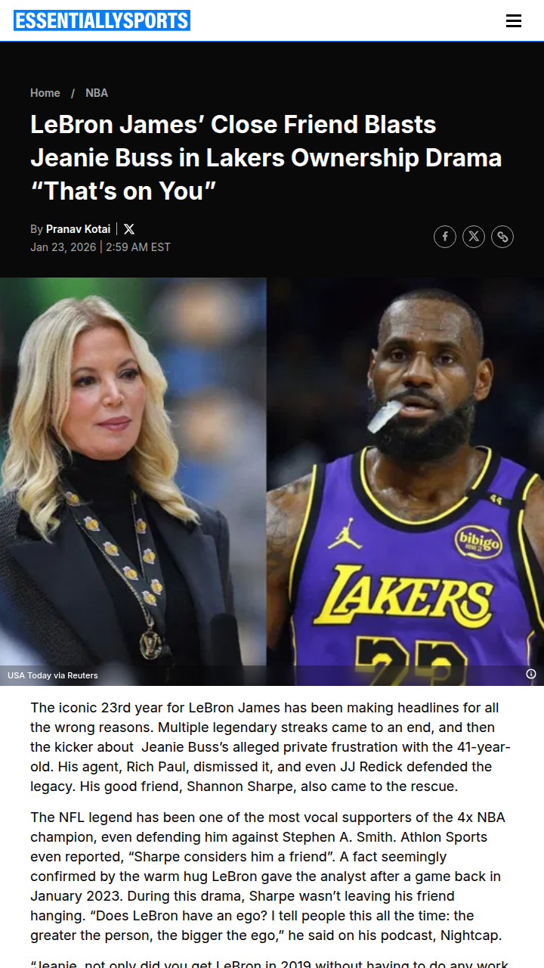Click the article headline about Jeanie Buss
This screenshot has width=544, height=968.
coord(266,157)
